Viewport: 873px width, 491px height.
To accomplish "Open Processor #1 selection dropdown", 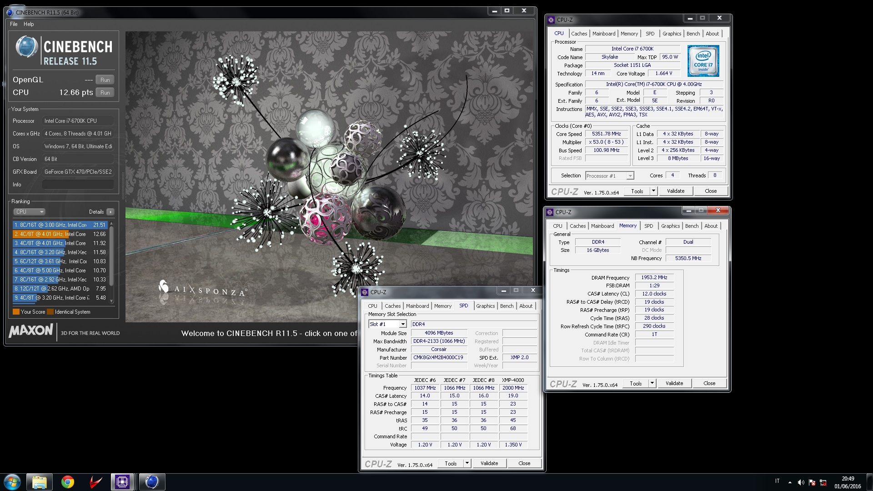I will click(x=609, y=176).
